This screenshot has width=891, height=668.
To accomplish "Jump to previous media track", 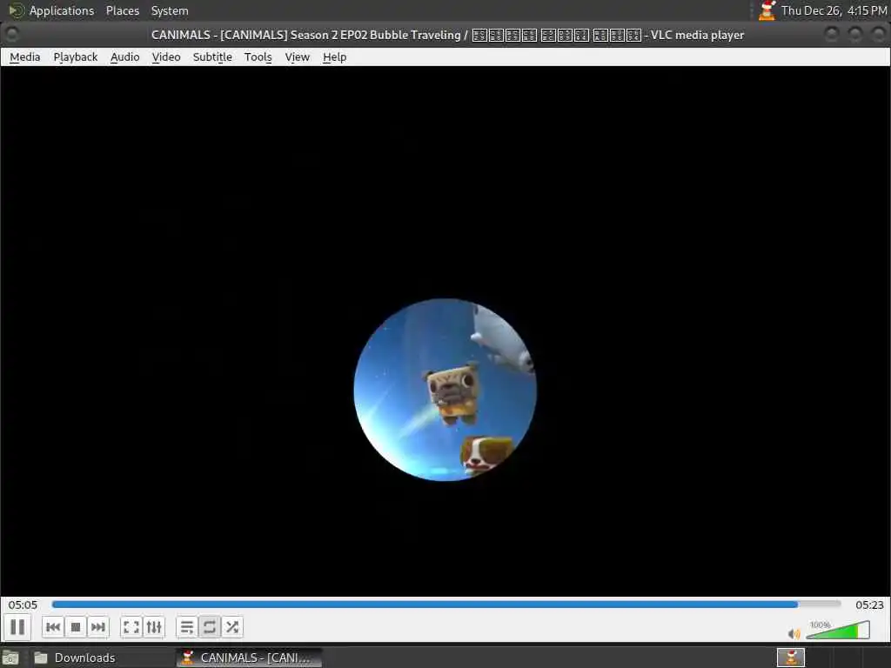I will (53, 627).
